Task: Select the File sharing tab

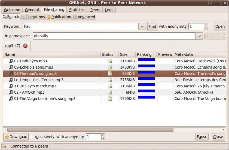Action: coord(54,10)
